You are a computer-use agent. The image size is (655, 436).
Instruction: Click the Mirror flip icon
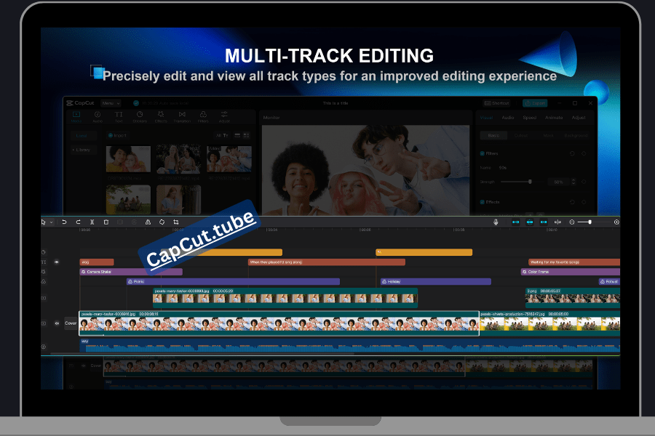click(x=148, y=222)
